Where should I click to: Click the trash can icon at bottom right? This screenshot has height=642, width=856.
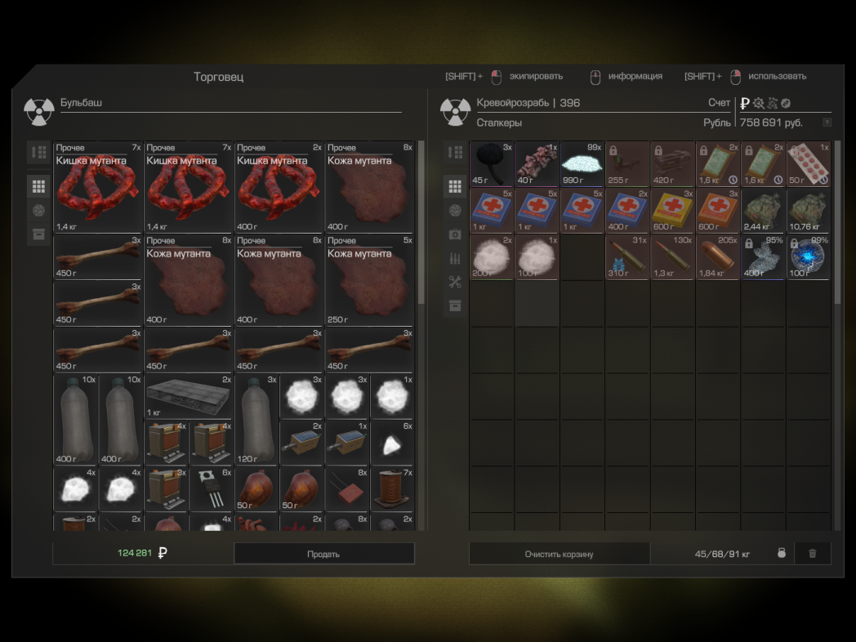coord(812,554)
